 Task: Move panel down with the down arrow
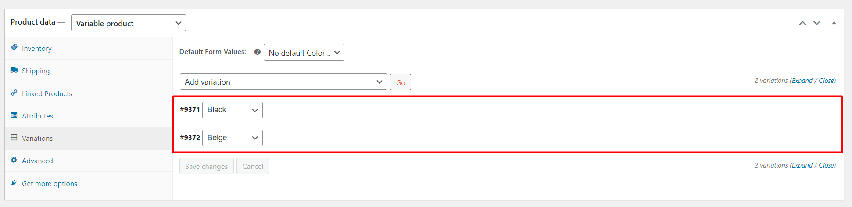click(816, 23)
